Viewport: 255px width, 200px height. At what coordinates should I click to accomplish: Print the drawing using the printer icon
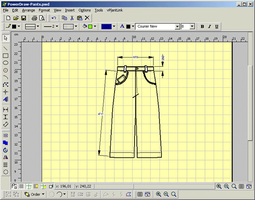34,18
